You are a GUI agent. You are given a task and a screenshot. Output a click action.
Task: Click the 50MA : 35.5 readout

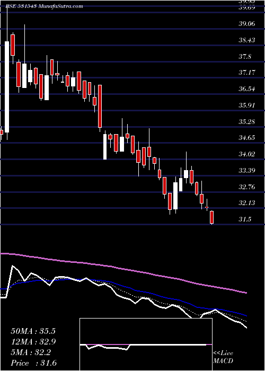coord(33,331)
